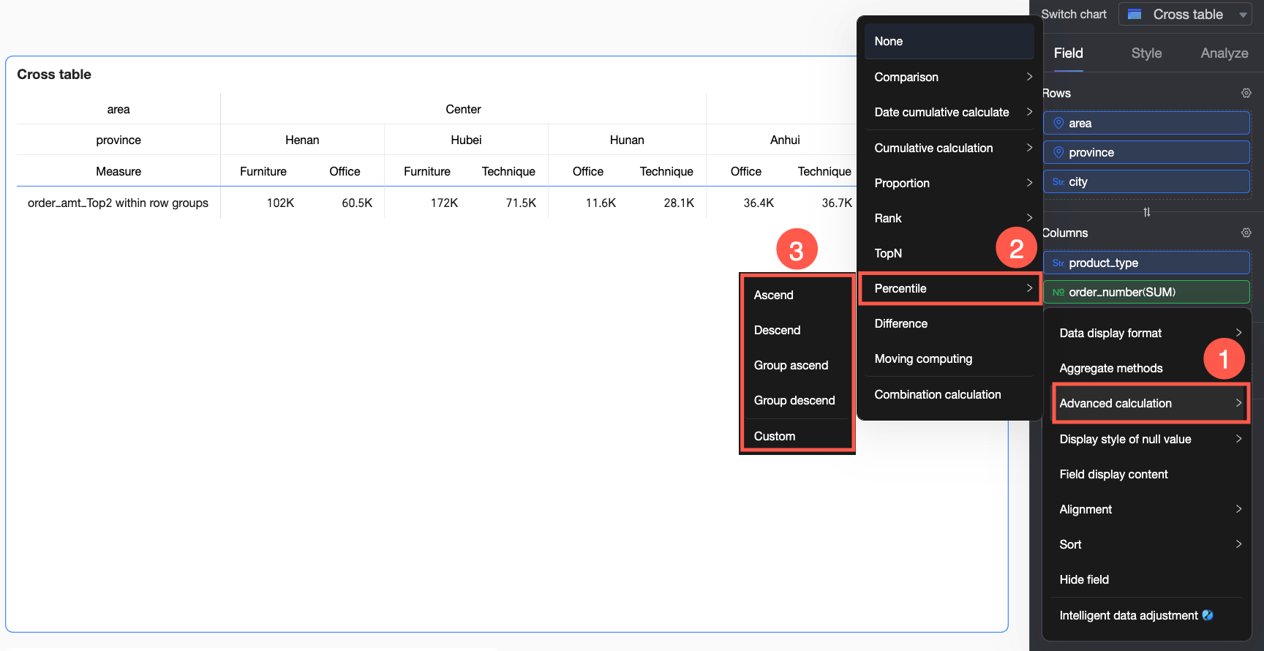The height and width of the screenshot is (651, 1264).
Task: Click the 102K value cell
Action: pyautogui.click(x=280, y=203)
